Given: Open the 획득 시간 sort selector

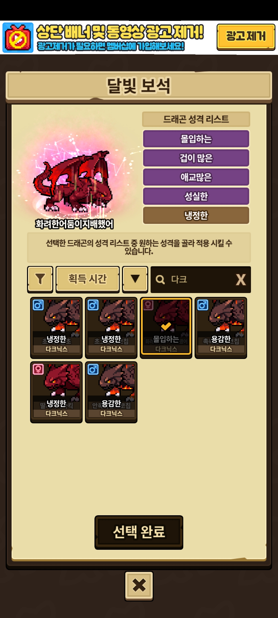Looking at the screenshot, I should click(x=88, y=279).
